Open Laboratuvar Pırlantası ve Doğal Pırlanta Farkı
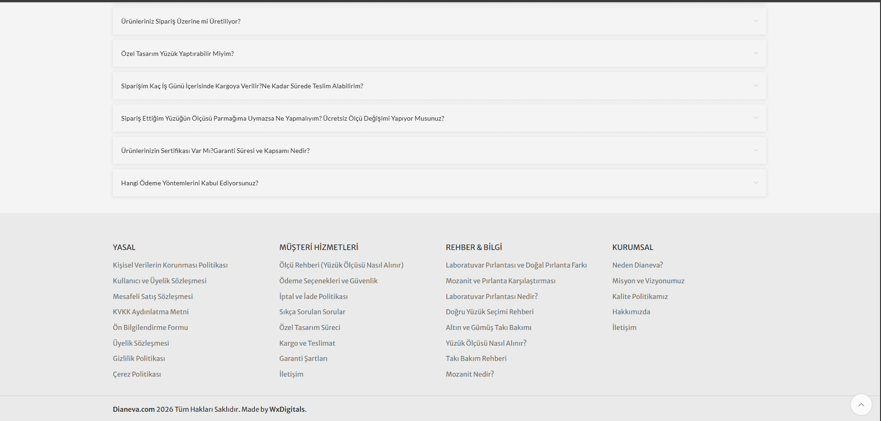 pos(516,265)
